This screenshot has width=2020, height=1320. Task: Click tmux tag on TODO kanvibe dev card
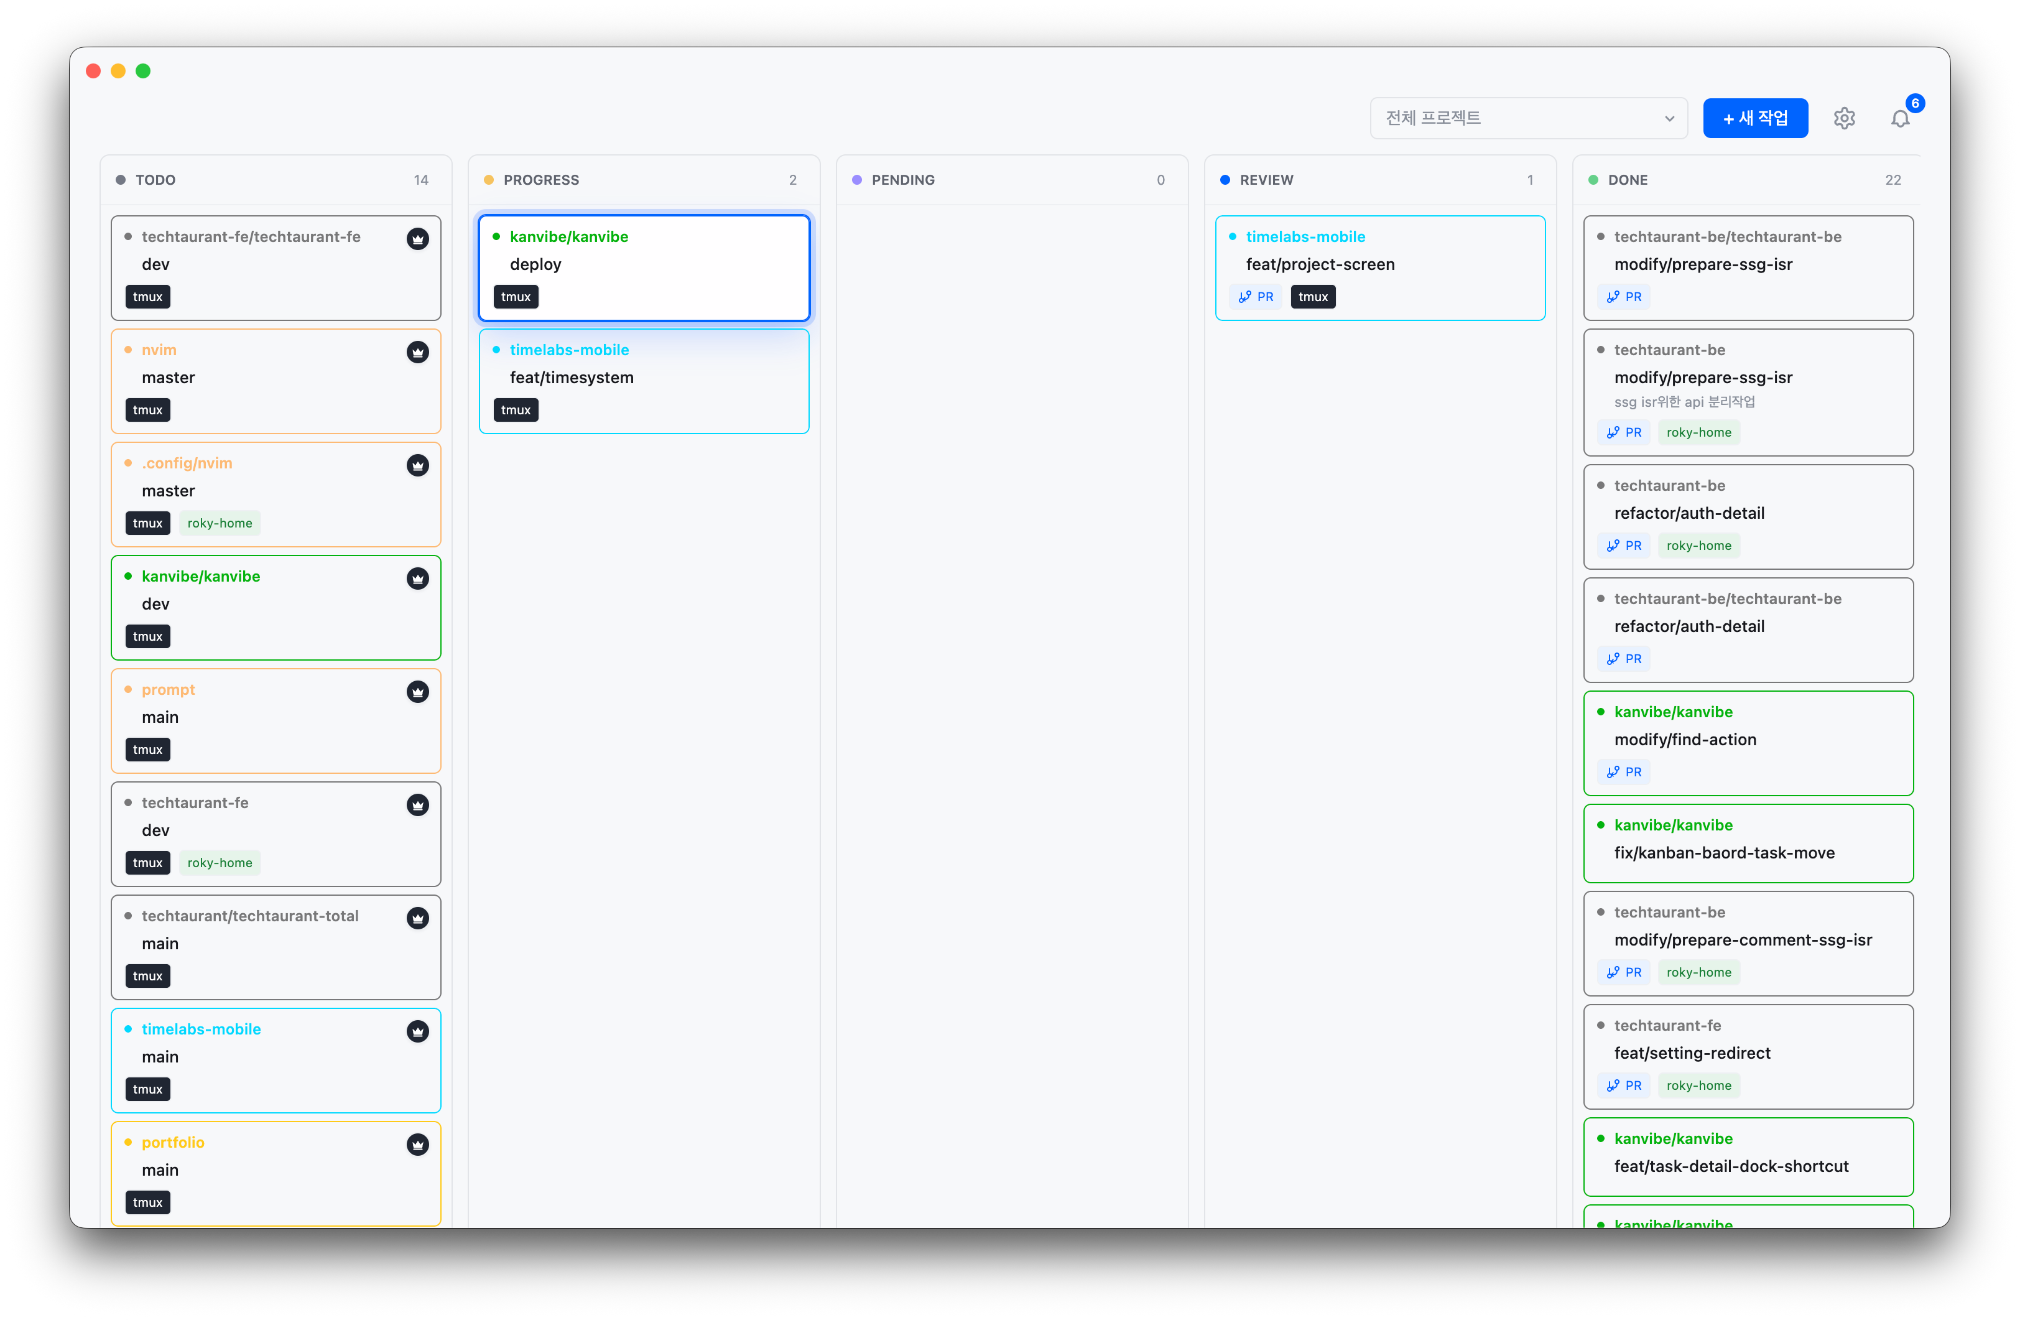[147, 636]
